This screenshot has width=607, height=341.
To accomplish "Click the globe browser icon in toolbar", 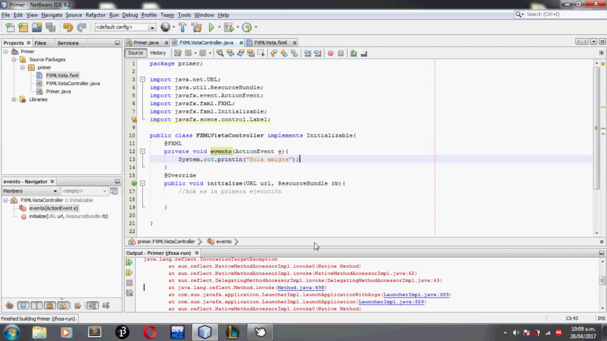I will click(165, 27).
